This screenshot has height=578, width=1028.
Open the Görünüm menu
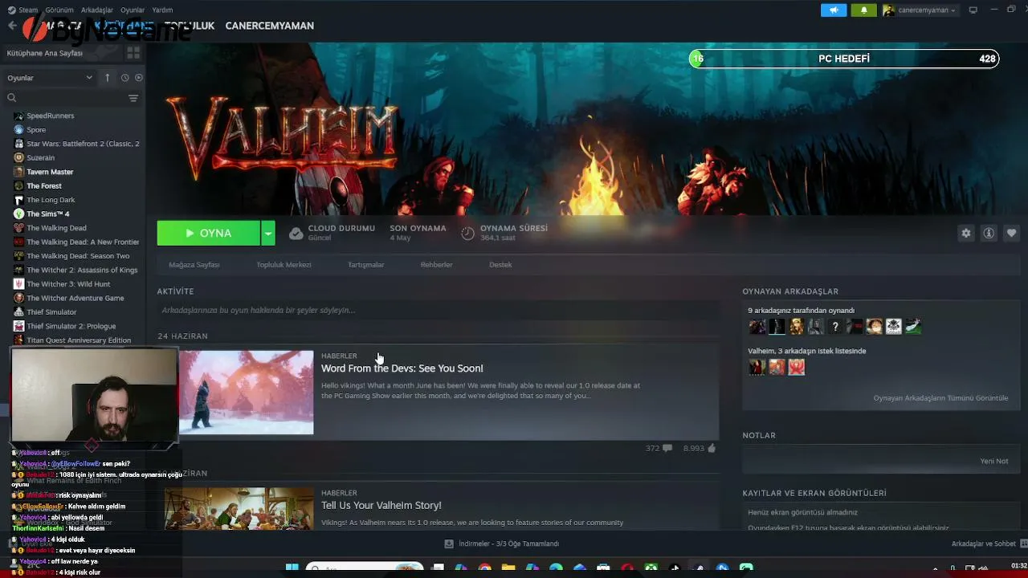pos(59,10)
